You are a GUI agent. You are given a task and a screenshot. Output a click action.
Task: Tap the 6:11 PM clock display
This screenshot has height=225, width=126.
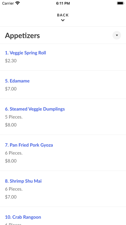click(x=63, y=3)
